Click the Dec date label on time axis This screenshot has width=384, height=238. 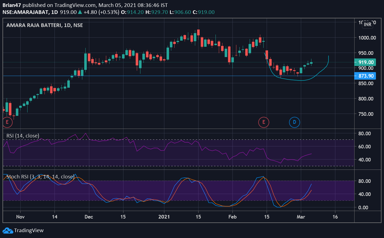[89, 217]
